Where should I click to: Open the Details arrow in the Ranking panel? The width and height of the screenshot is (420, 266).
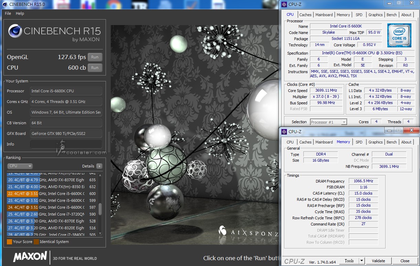click(x=99, y=166)
